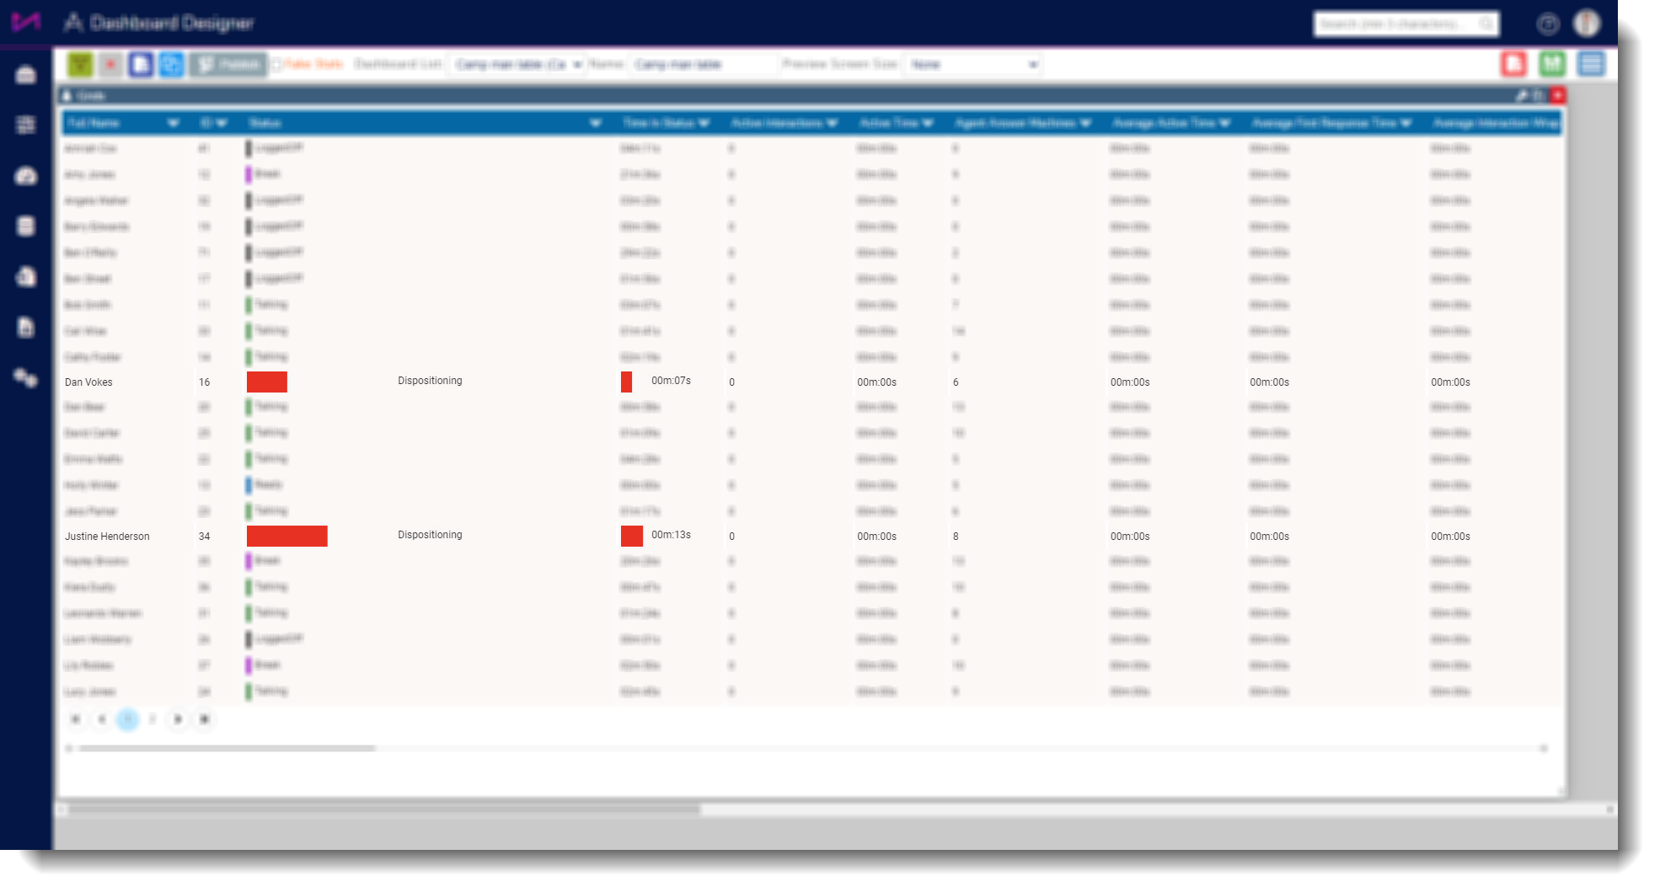
Task: Open the Average First Response Time filter arrow
Action: click(x=1406, y=123)
